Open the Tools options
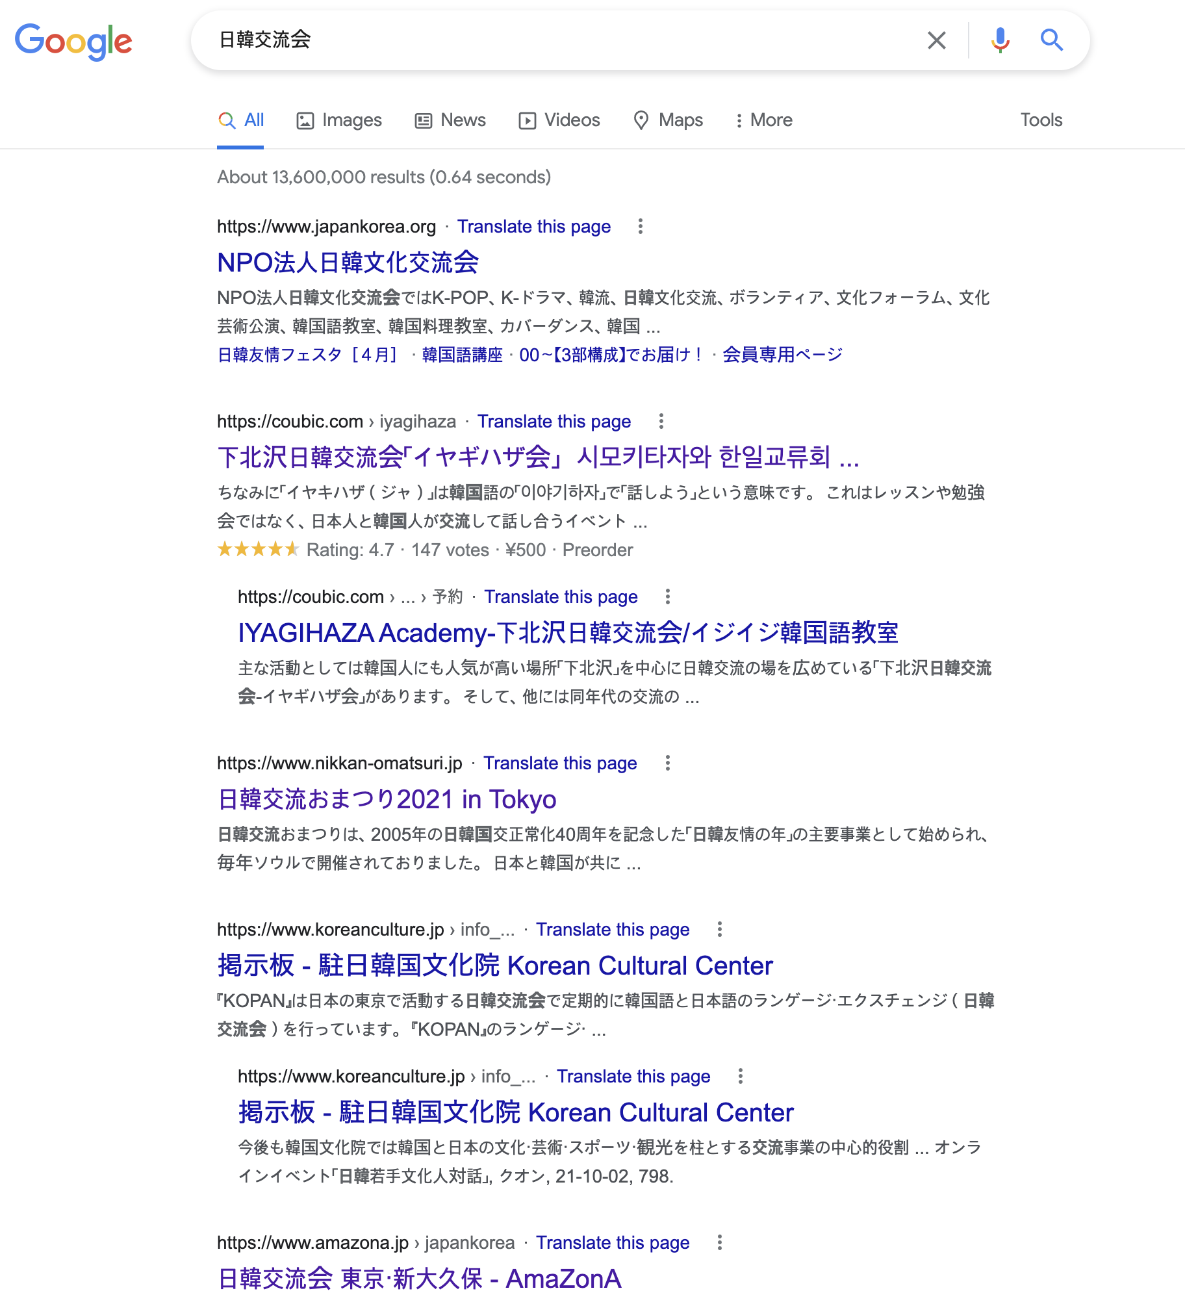Viewport: 1185px width, 1293px height. [x=1041, y=120]
